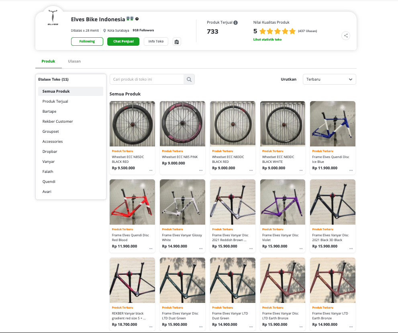Open more options for Vanyar Disc 2021 Reddish Brown
The image size is (398, 333).
[251, 248]
